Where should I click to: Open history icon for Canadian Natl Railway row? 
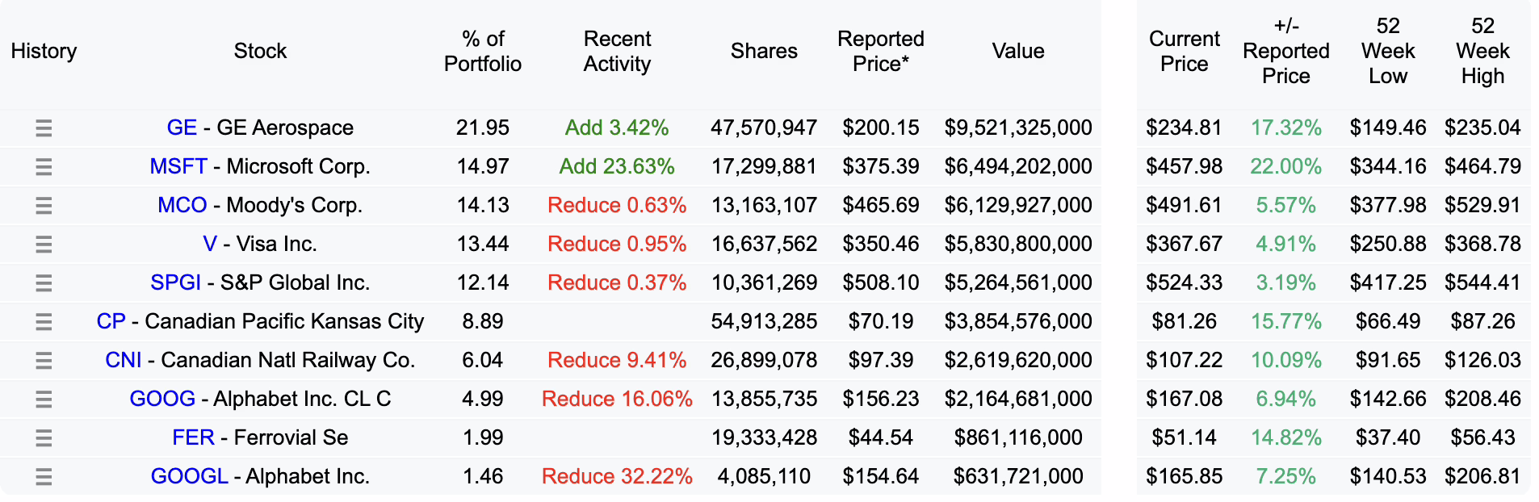pos(44,361)
